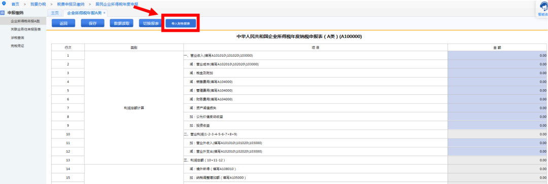Click the 申报缴纳 panel icon
The width and height of the screenshot is (548, 184).
[x=3, y=13]
